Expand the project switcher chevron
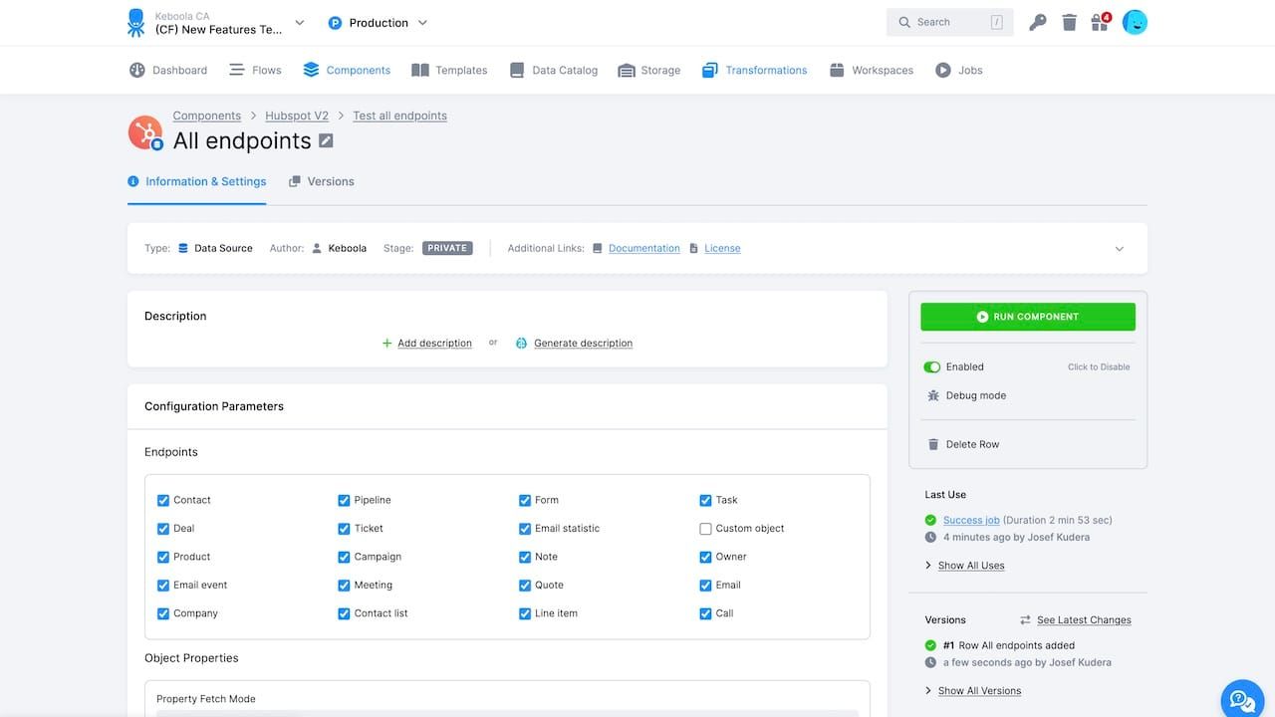Image resolution: width=1275 pixels, height=717 pixels. click(299, 22)
